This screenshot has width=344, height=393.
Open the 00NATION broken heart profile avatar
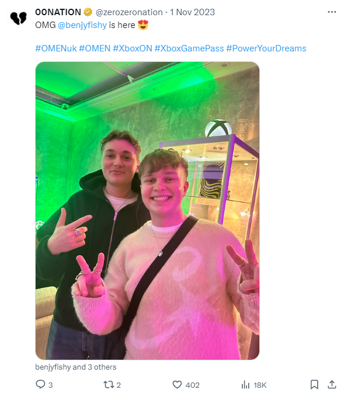tap(18, 18)
